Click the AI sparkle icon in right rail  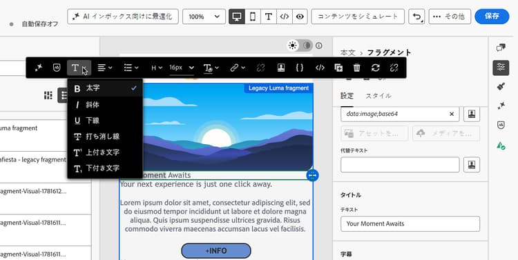click(501, 106)
